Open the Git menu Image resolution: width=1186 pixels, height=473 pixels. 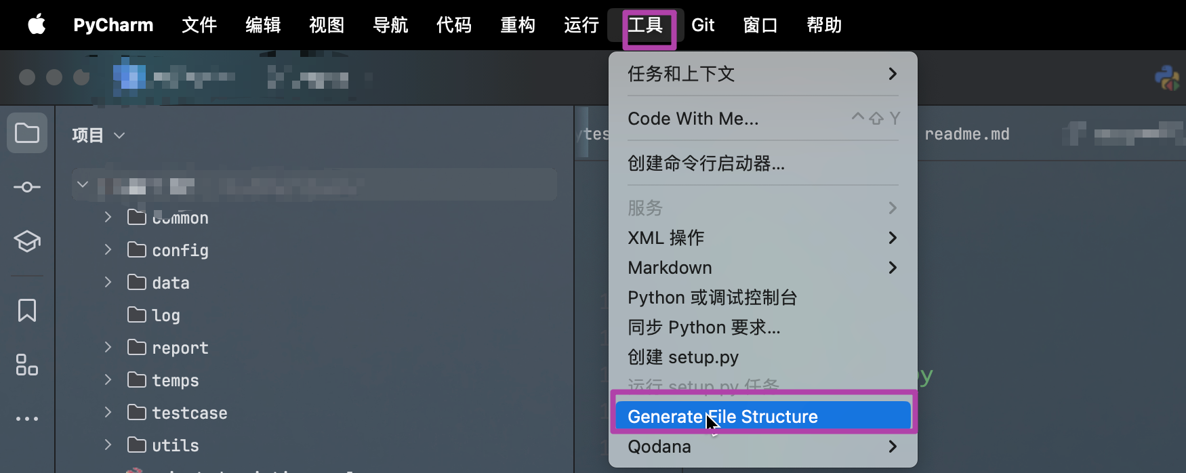(703, 25)
